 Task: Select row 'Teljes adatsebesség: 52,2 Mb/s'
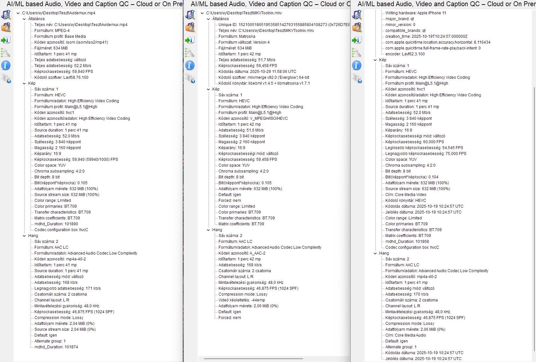(x=63, y=66)
